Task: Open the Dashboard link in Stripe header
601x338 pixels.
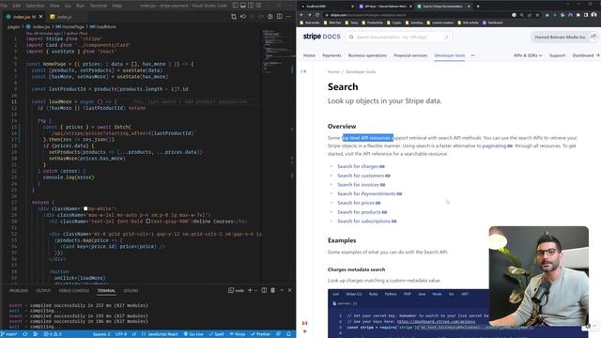Action: click(585, 55)
